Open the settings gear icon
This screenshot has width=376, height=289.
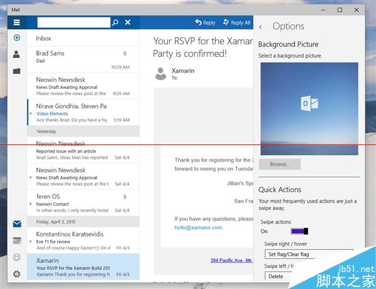tap(16, 273)
